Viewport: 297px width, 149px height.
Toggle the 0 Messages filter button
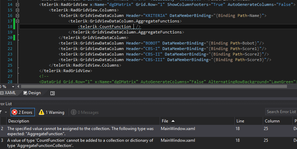point(84,112)
